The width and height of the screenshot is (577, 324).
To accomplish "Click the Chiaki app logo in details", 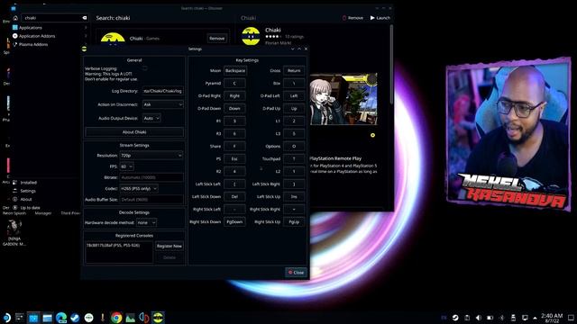I will tap(251, 36).
